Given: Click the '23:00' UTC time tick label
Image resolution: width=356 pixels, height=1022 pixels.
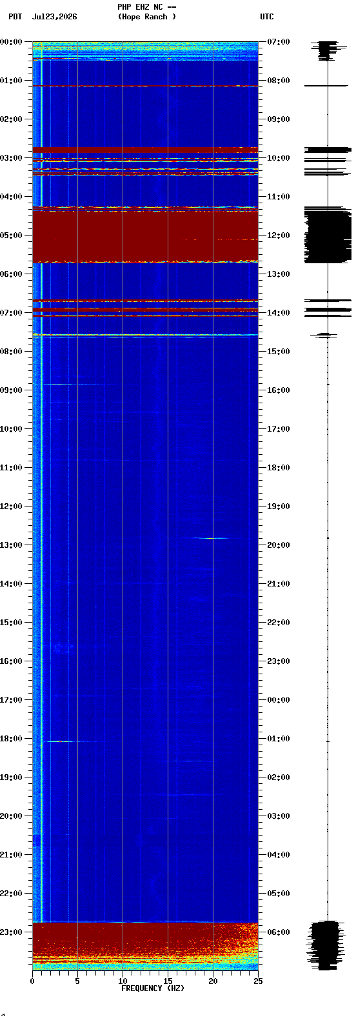Looking at the screenshot, I should (x=278, y=661).
